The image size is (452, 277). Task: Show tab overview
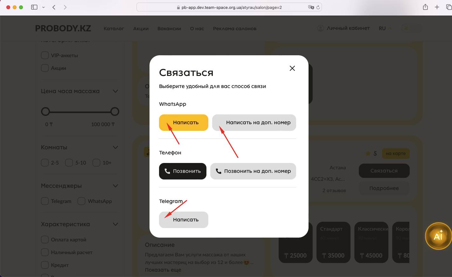point(449,7)
